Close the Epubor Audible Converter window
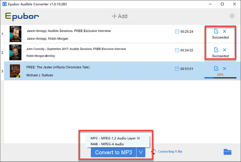 click(234, 4)
